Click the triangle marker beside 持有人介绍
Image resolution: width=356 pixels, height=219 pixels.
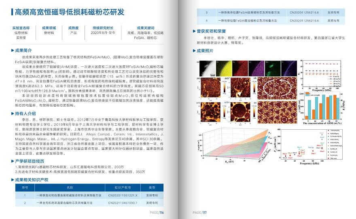(11, 114)
